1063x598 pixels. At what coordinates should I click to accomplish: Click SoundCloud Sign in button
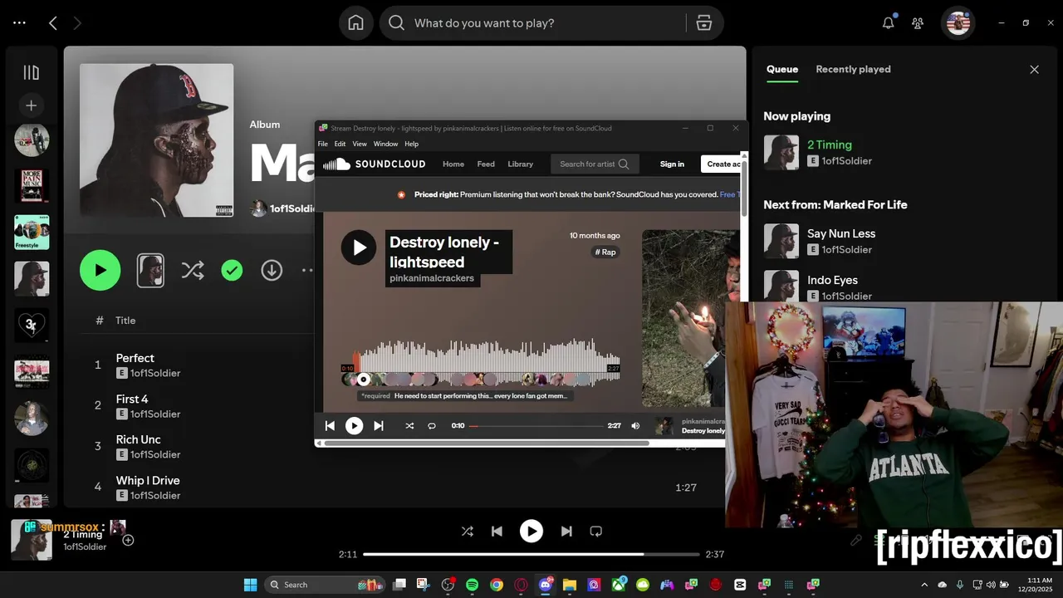[x=672, y=164]
